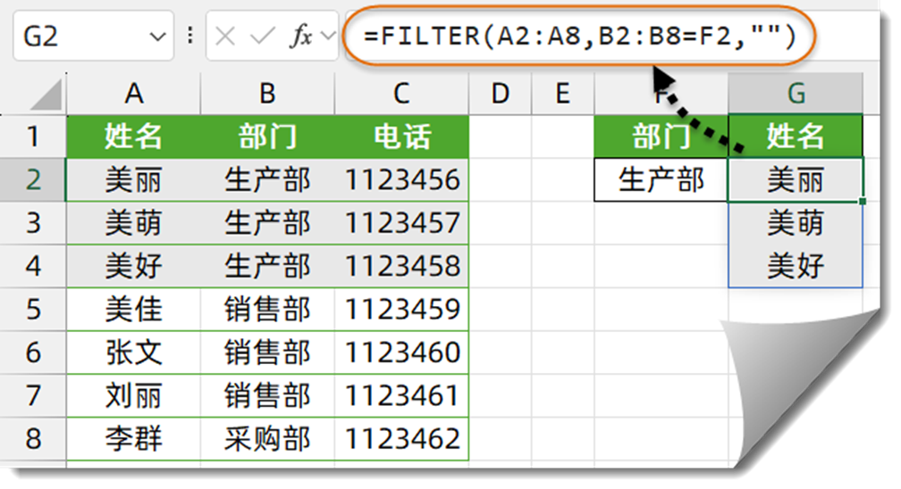The width and height of the screenshot is (901, 489).
Task: Click the Name Box showing G2
Action: tap(93, 37)
